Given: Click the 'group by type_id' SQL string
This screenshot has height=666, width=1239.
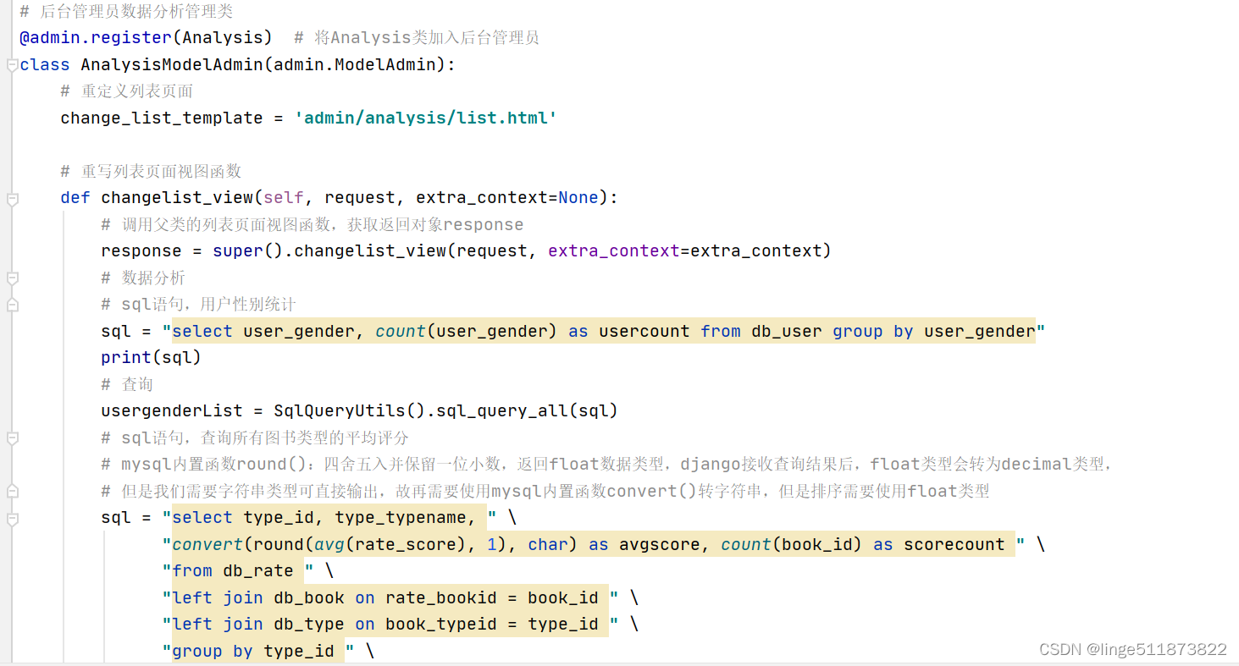Looking at the screenshot, I should (x=258, y=652).
